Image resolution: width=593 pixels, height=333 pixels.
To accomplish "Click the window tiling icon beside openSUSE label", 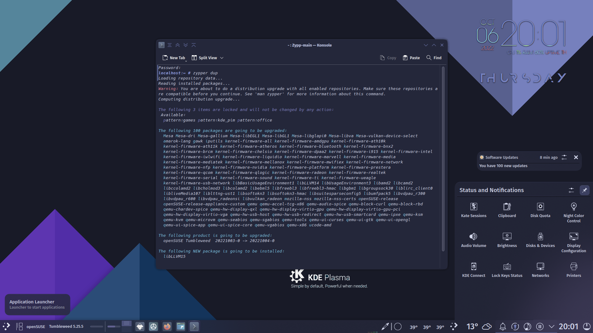I will pyautogui.click(x=19, y=326).
